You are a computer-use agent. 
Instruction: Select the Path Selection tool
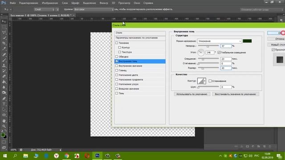4,109
